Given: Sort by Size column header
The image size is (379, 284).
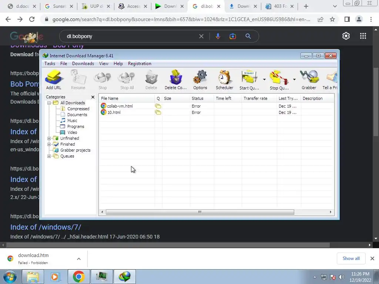Looking at the screenshot, I should point(176,98).
